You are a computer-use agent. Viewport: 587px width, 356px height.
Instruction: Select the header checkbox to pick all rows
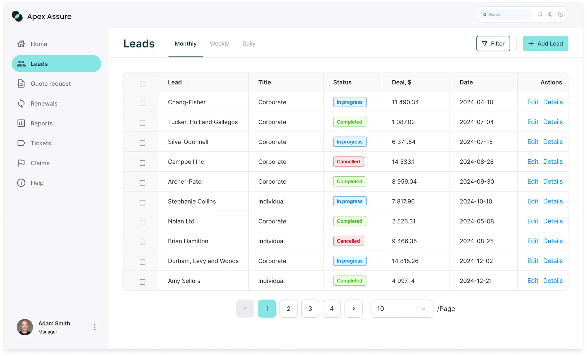tap(142, 83)
